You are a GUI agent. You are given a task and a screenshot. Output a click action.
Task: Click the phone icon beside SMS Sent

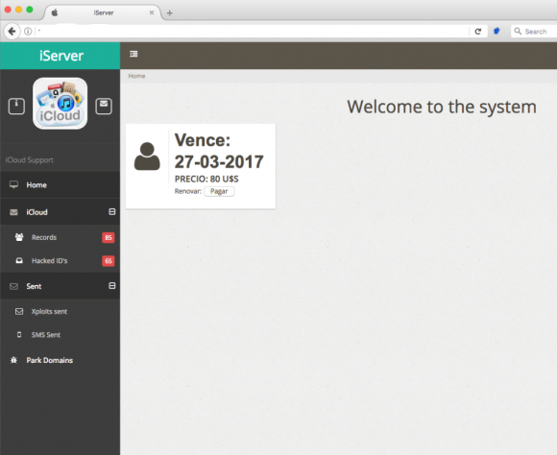click(x=19, y=335)
